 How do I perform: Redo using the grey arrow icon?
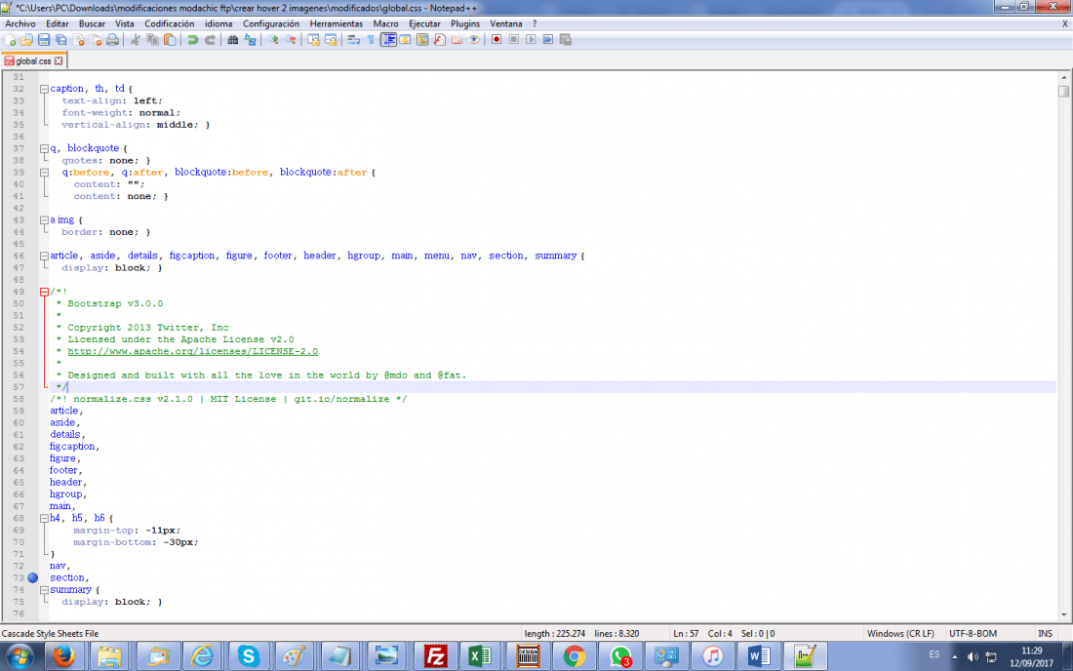[210, 40]
